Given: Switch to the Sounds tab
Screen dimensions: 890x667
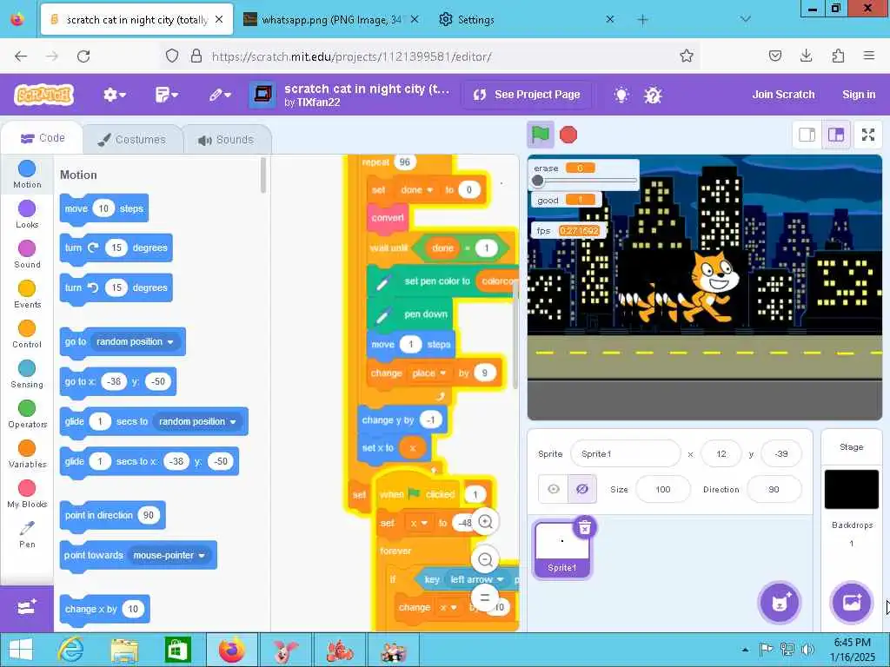Looking at the screenshot, I should (x=226, y=139).
